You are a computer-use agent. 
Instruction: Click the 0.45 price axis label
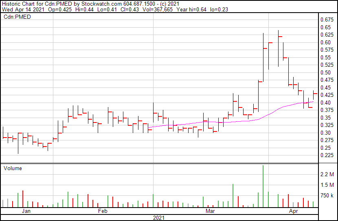point(325,88)
